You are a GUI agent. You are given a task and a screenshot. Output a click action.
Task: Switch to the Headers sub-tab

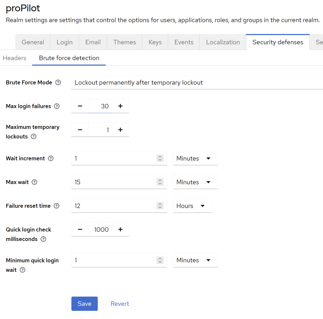14,58
